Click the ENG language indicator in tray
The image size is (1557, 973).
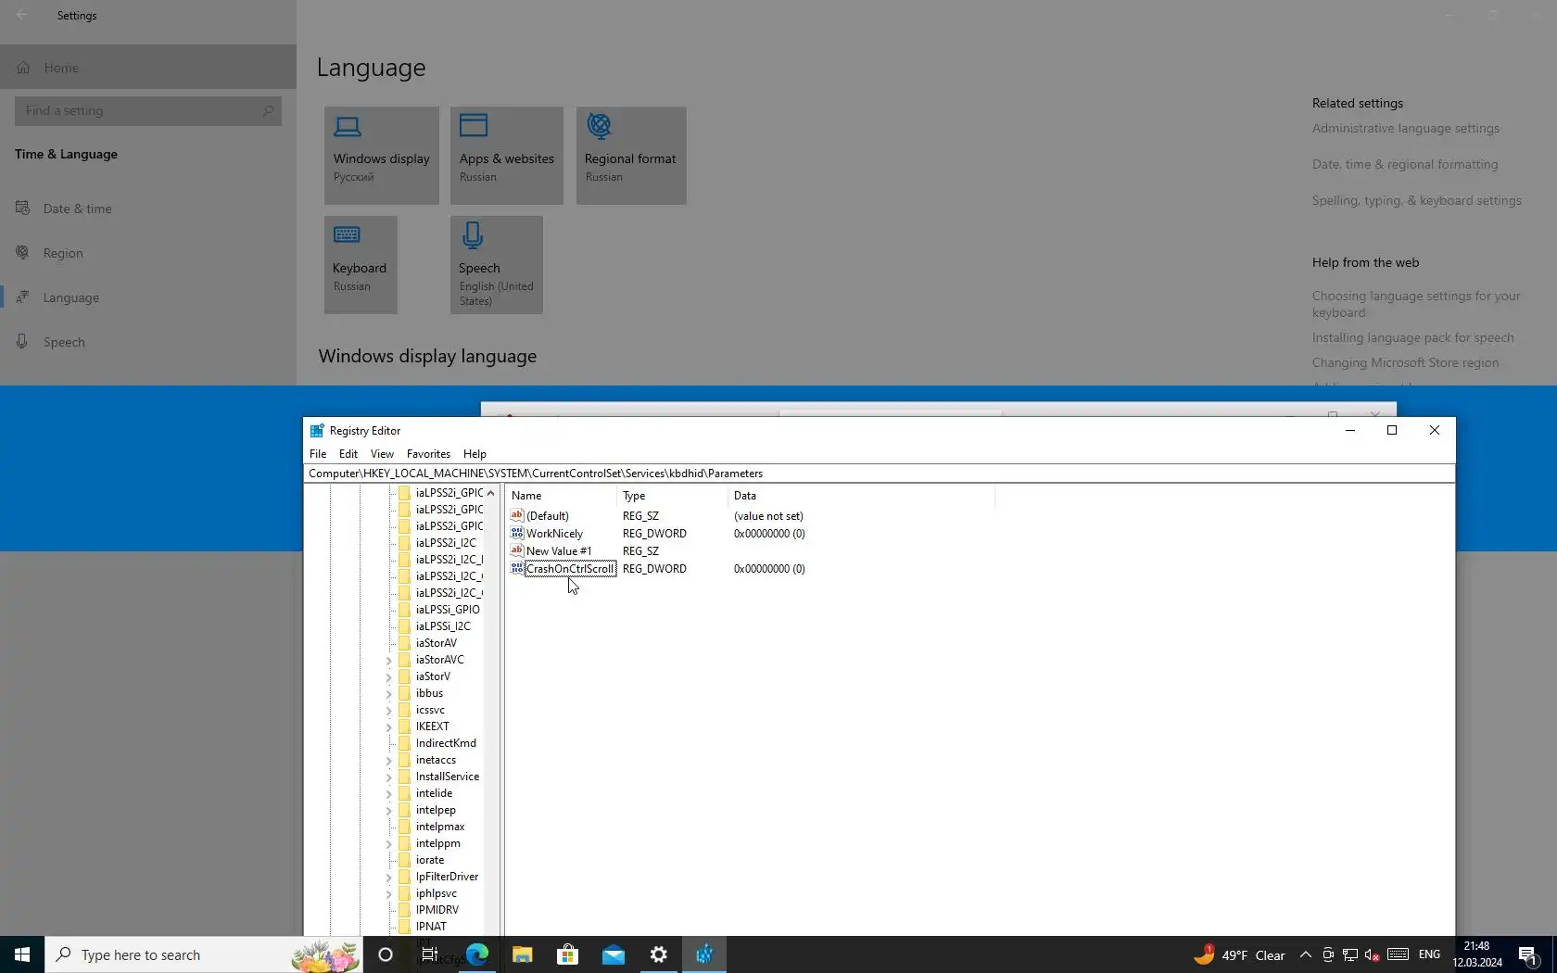tap(1430, 954)
